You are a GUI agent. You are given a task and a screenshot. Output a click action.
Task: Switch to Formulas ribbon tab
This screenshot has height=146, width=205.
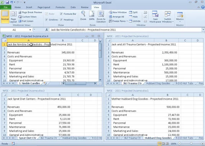[x=60, y=7]
